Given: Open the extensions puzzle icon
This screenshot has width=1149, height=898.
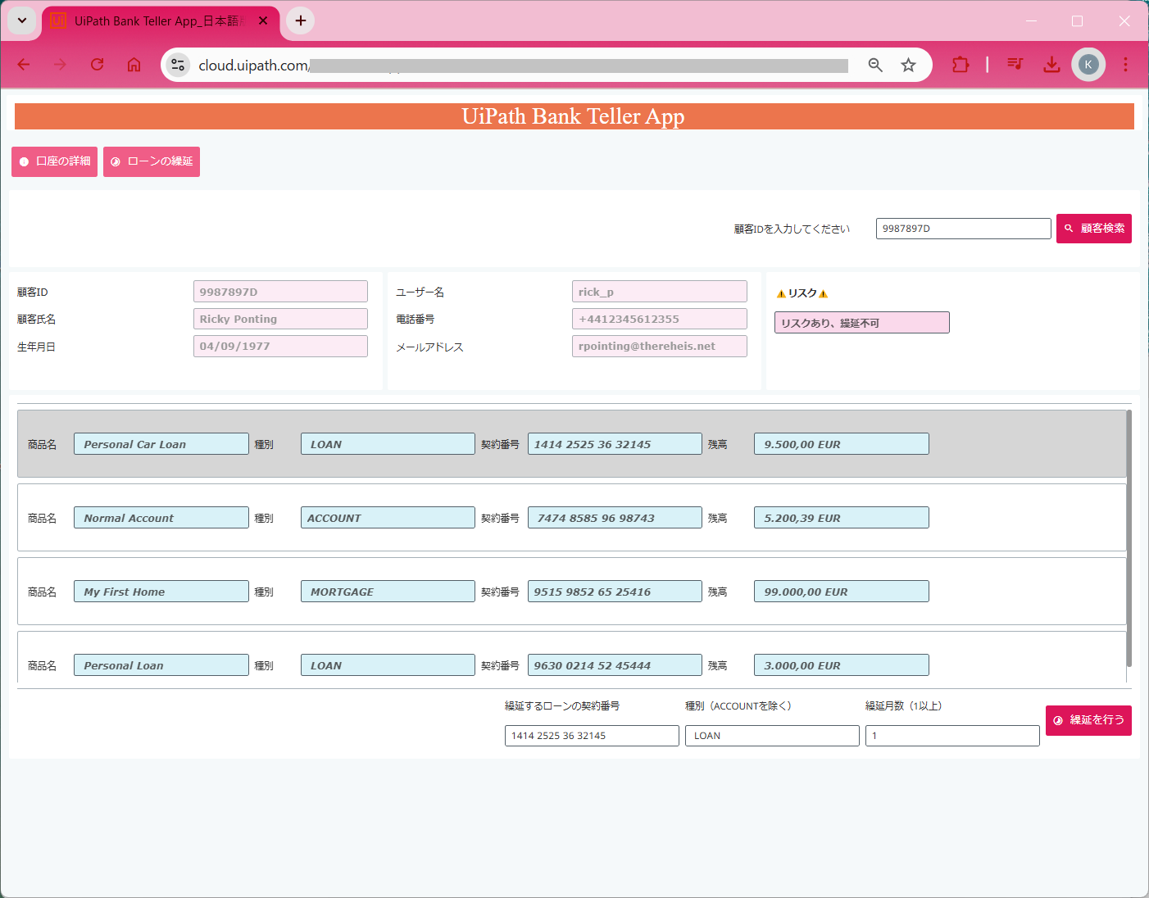Looking at the screenshot, I should [961, 65].
